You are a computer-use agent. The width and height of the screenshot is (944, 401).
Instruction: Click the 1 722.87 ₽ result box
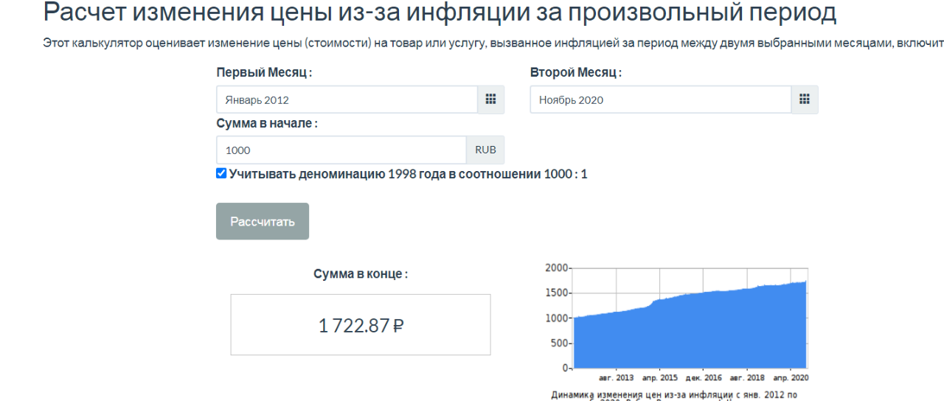point(361,325)
